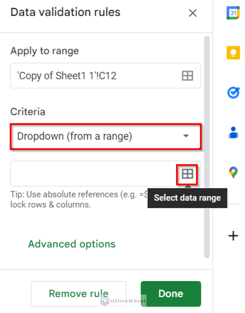Click the Select data range tooltip

point(187,198)
